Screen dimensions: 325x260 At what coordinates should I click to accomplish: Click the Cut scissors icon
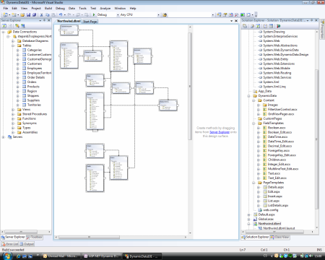[x=41, y=14]
